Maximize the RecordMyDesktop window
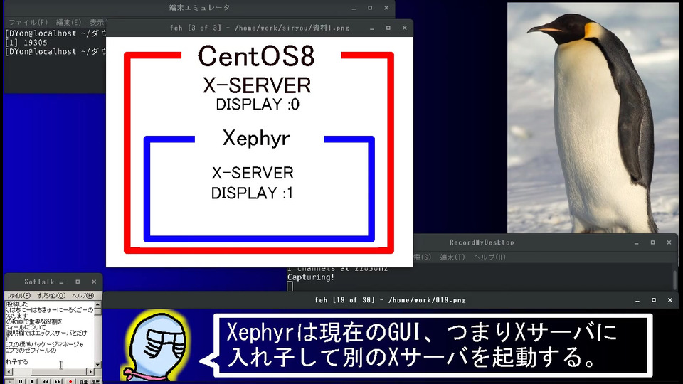This screenshot has width=683, height=384. (x=652, y=242)
